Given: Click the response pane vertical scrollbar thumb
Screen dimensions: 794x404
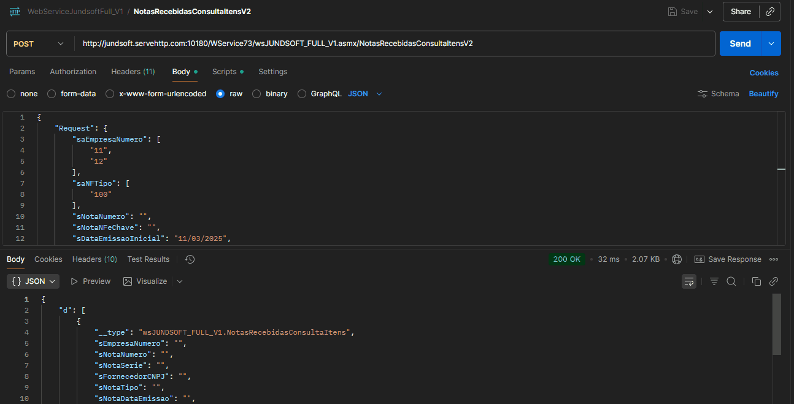Looking at the screenshot, I should click(x=776, y=324).
